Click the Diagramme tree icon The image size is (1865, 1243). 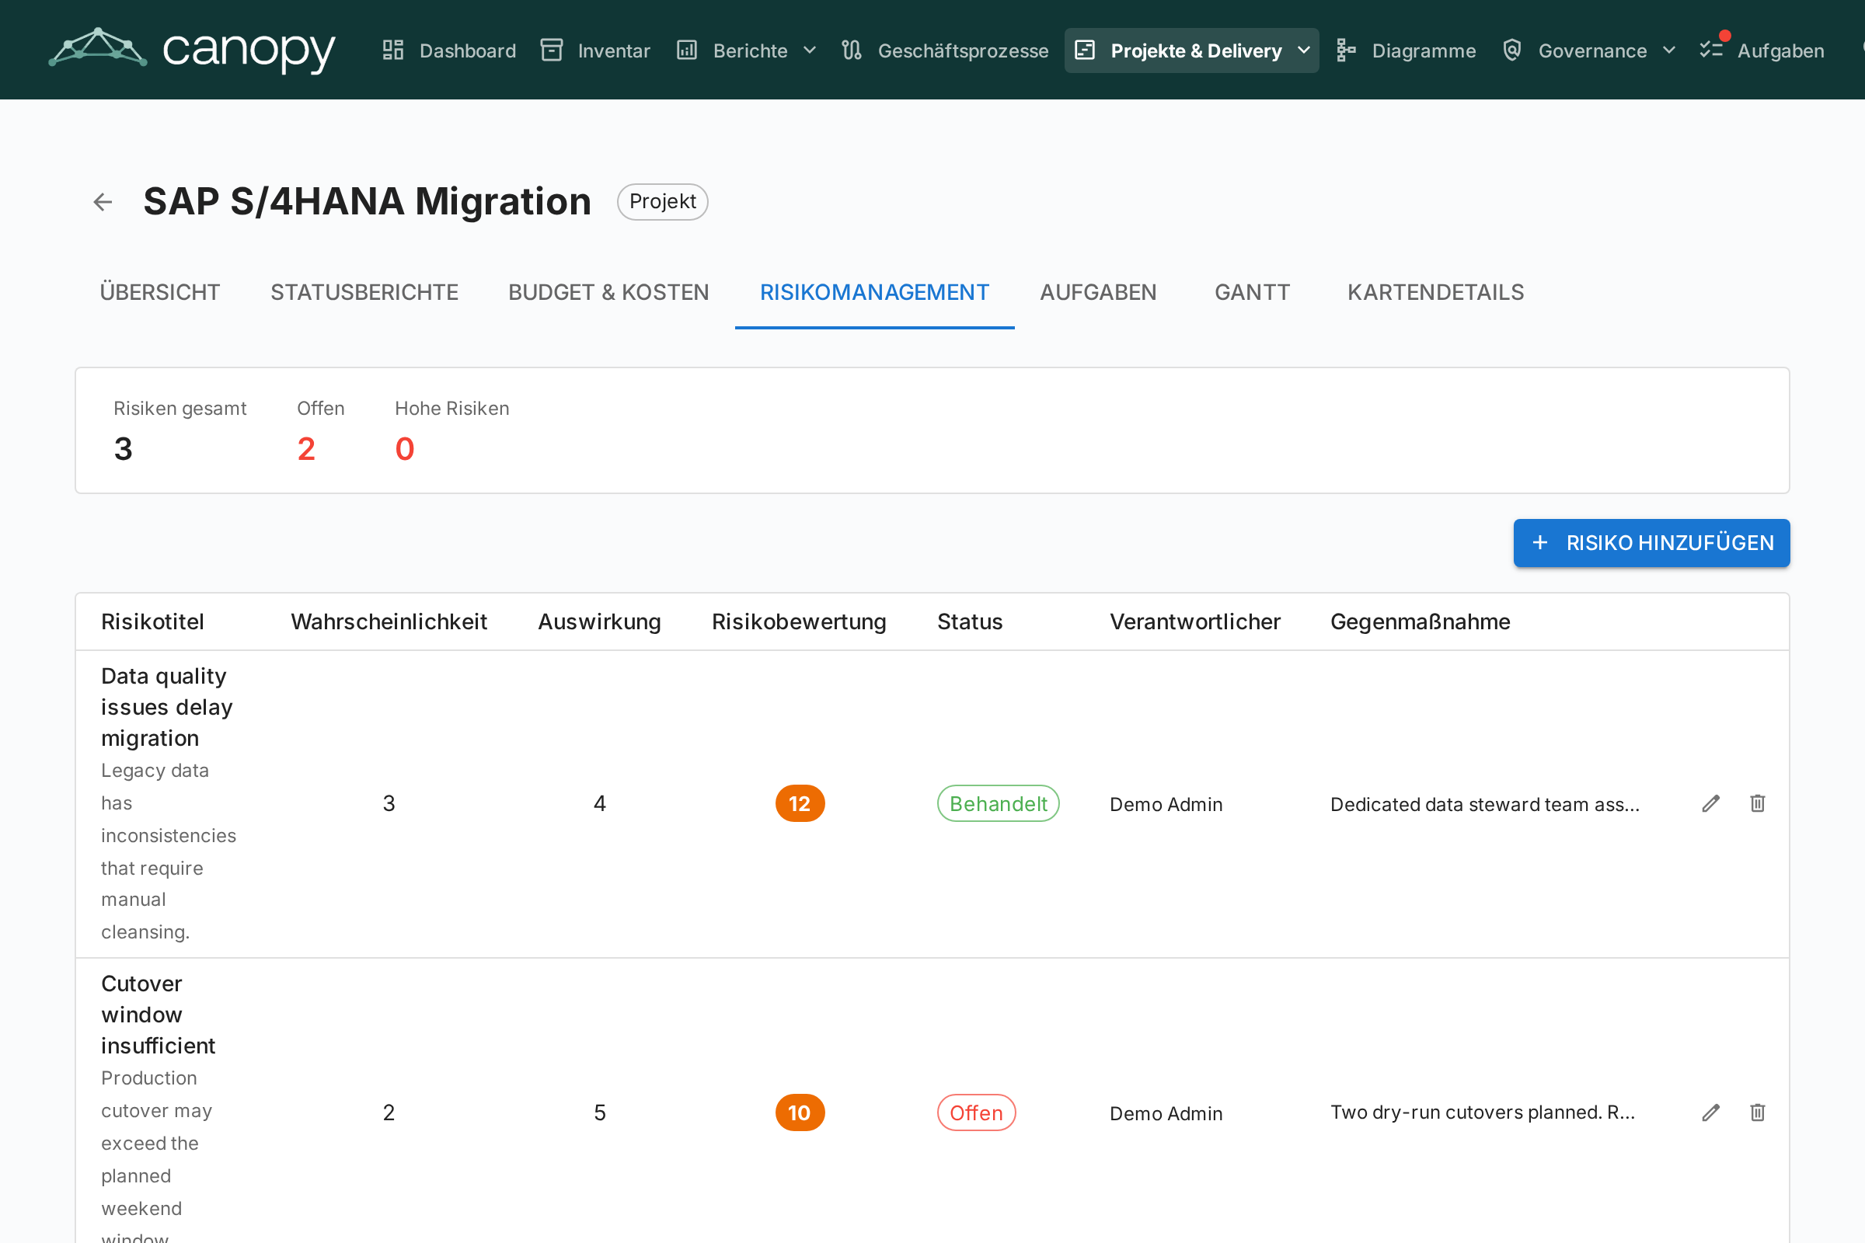1346,50
